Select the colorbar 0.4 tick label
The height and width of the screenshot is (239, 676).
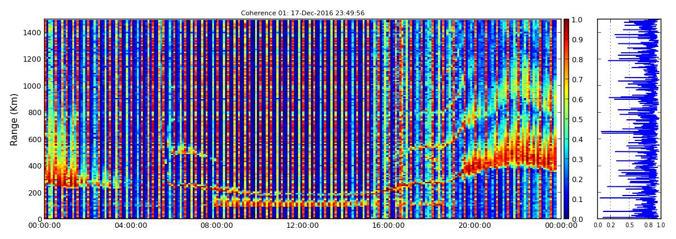click(x=577, y=139)
